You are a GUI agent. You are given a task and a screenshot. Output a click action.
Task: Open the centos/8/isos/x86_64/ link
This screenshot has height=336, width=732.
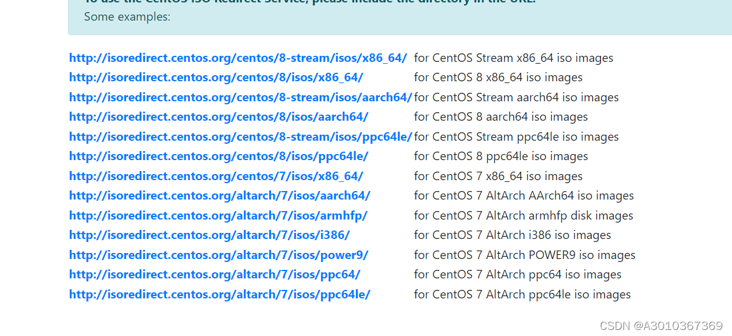(x=216, y=78)
